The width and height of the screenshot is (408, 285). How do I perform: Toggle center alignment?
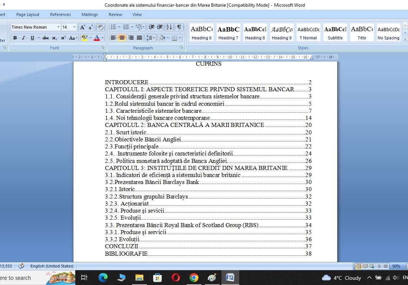122,38
